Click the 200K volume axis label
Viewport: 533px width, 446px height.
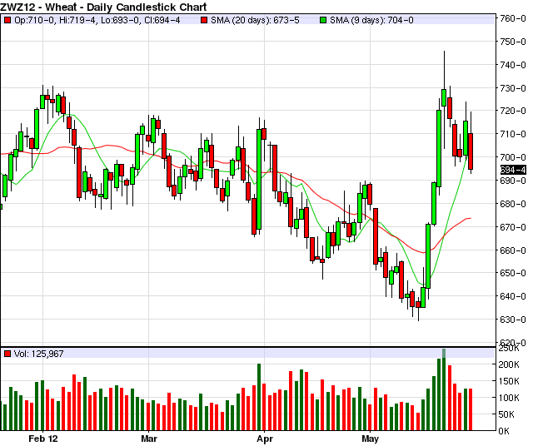509,364
